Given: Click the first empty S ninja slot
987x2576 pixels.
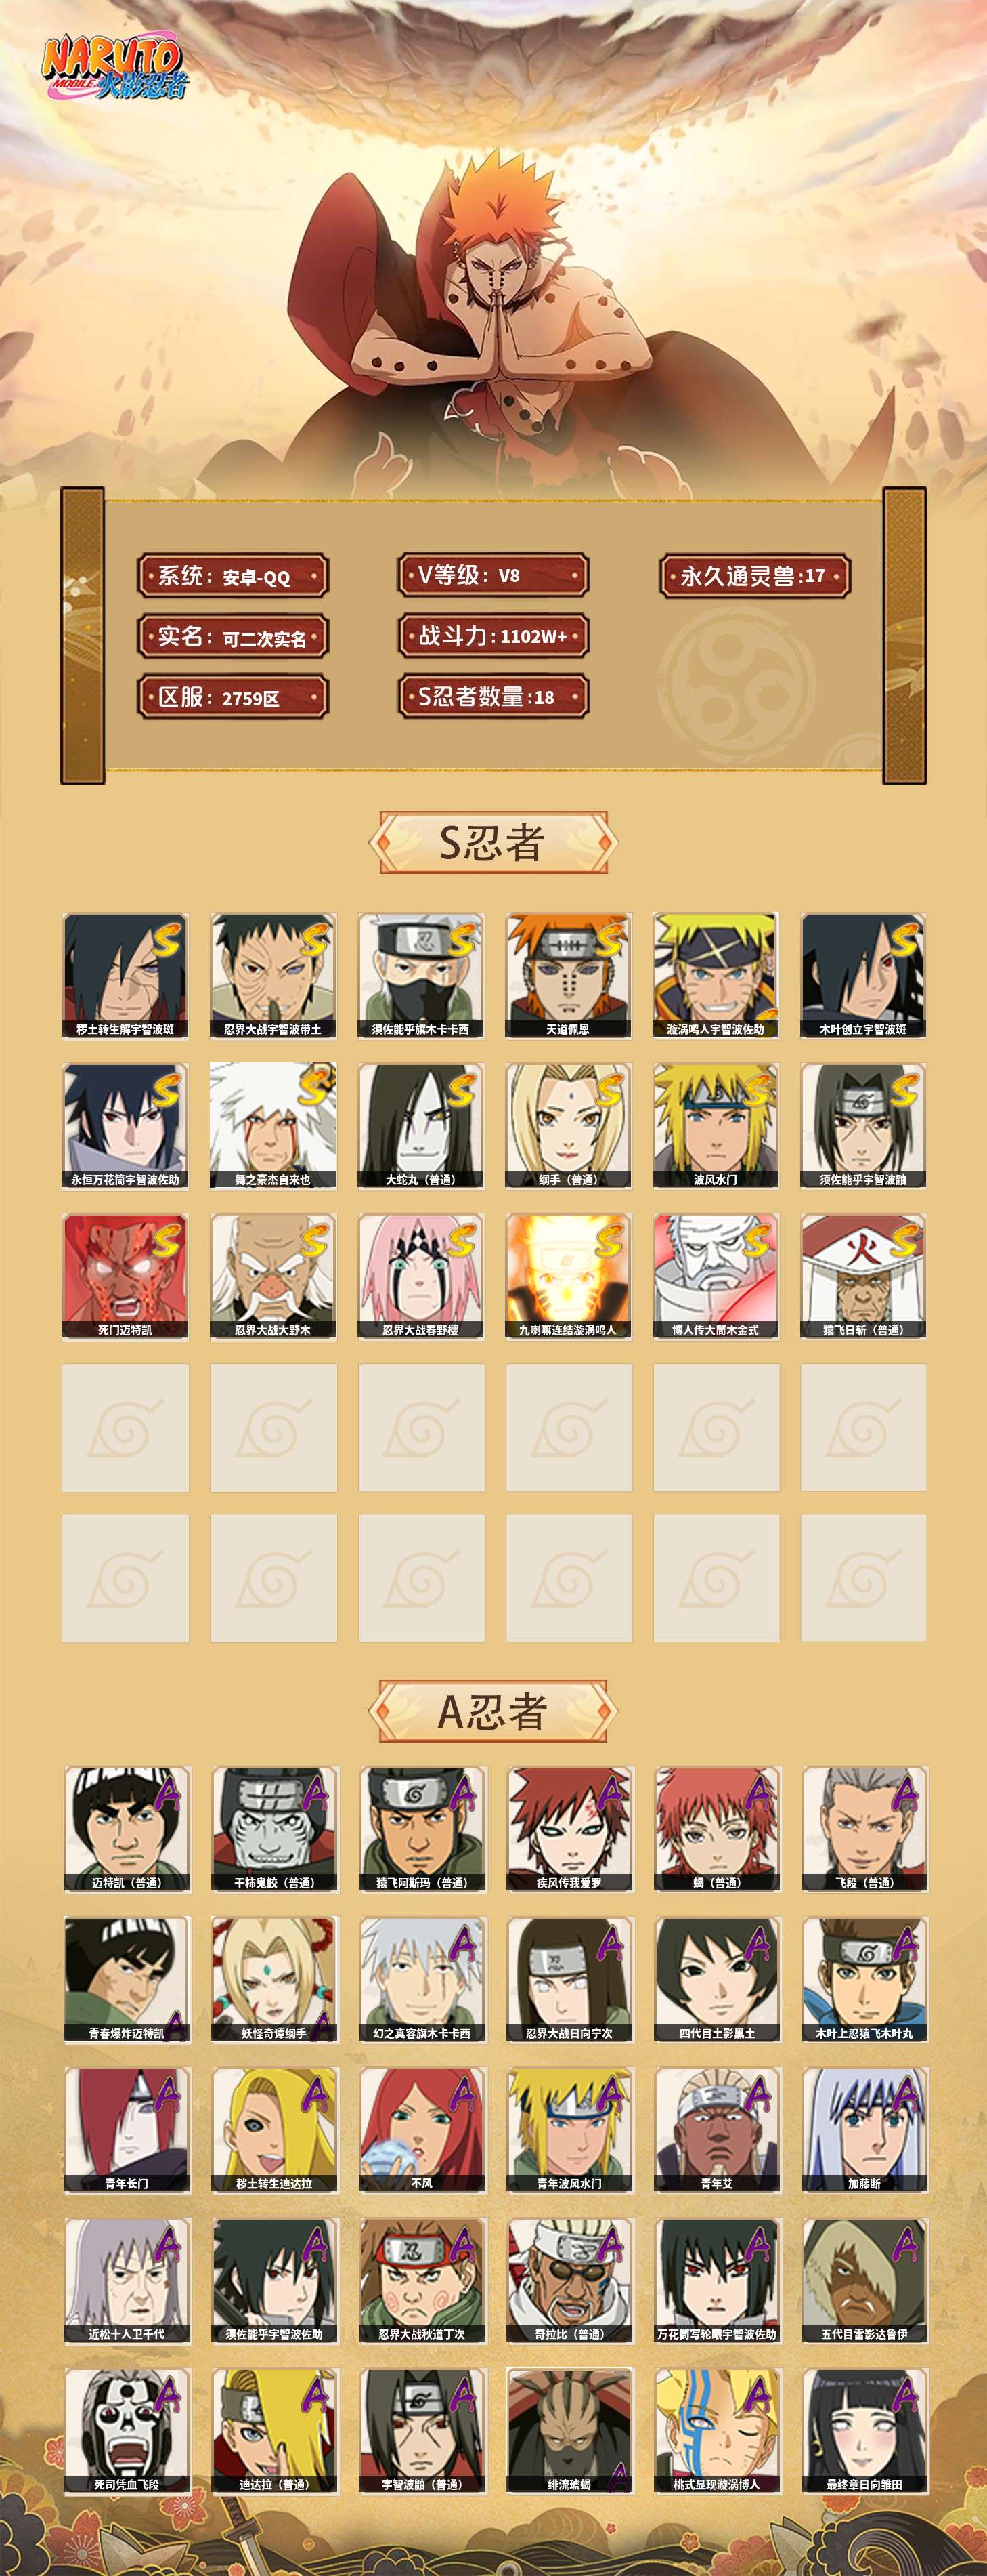Looking at the screenshot, I should pyautogui.click(x=125, y=1427).
